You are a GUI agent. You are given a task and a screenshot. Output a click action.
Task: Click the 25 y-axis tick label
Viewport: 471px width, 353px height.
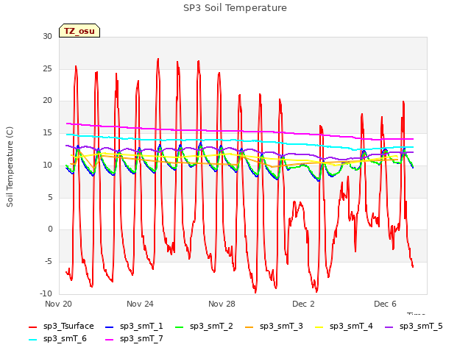click(47, 68)
